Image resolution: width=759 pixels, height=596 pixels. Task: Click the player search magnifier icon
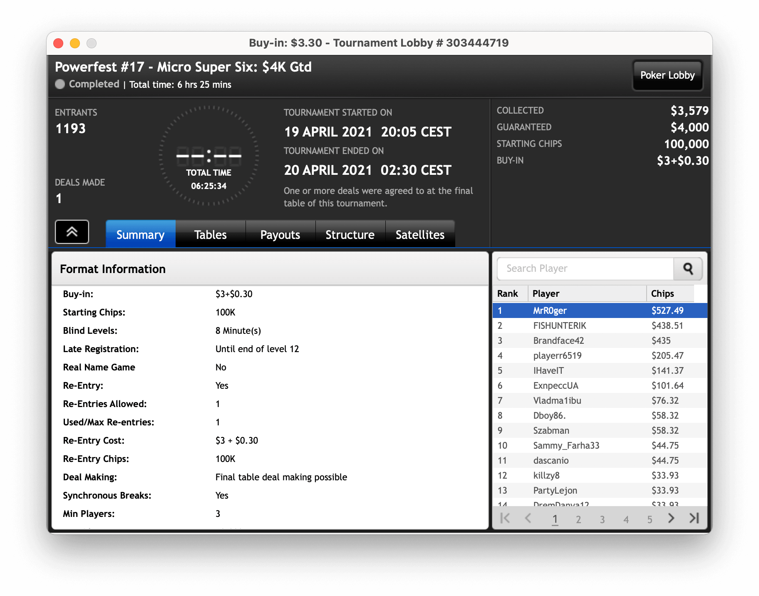coord(688,269)
